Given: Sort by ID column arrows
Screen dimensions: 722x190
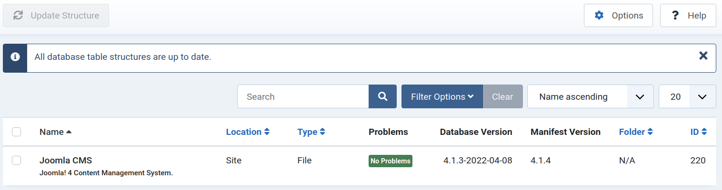Looking at the screenshot, I should pos(704,132).
